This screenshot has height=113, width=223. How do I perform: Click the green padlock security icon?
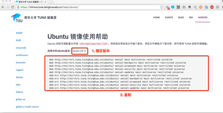(x=18, y=7)
